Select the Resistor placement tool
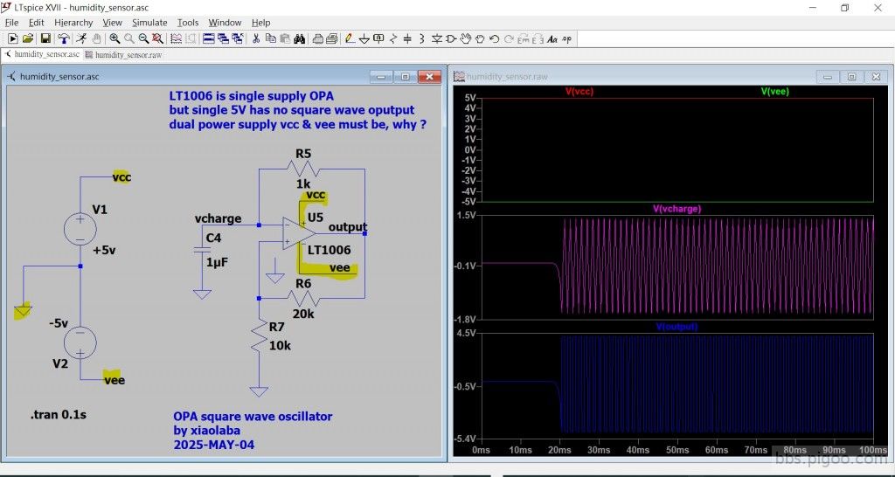This screenshot has height=477, width=895. pyautogui.click(x=393, y=38)
